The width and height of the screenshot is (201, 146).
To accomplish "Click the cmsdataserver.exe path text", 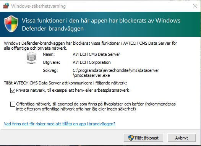I will point(116,73).
